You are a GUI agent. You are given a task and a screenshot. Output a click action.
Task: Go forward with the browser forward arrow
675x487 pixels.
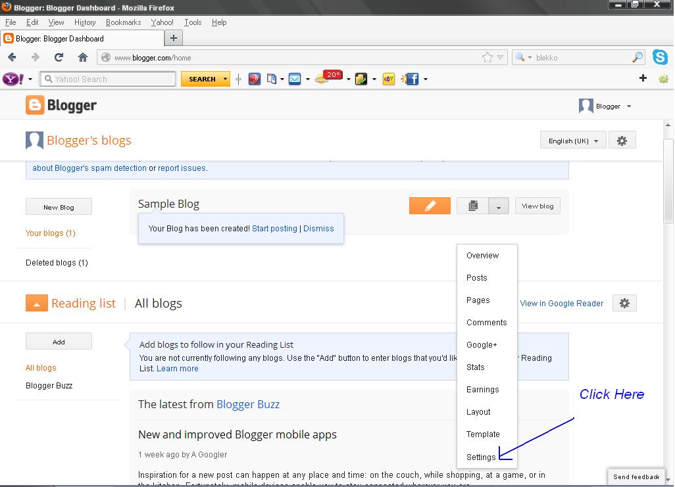(x=36, y=57)
